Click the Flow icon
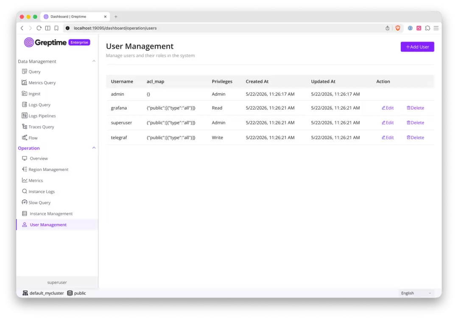The width and height of the screenshot is (458, 319). tap(25, 137)
